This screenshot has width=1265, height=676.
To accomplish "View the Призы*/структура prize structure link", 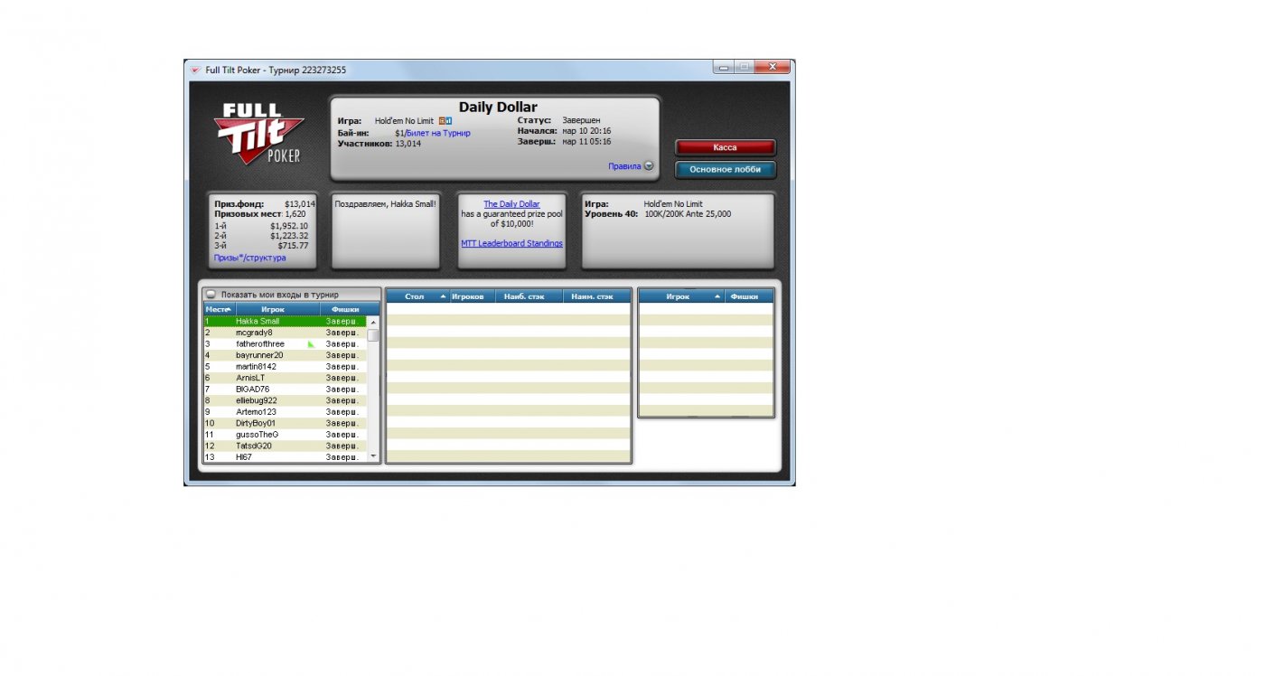I will click(x=249, y=258).
